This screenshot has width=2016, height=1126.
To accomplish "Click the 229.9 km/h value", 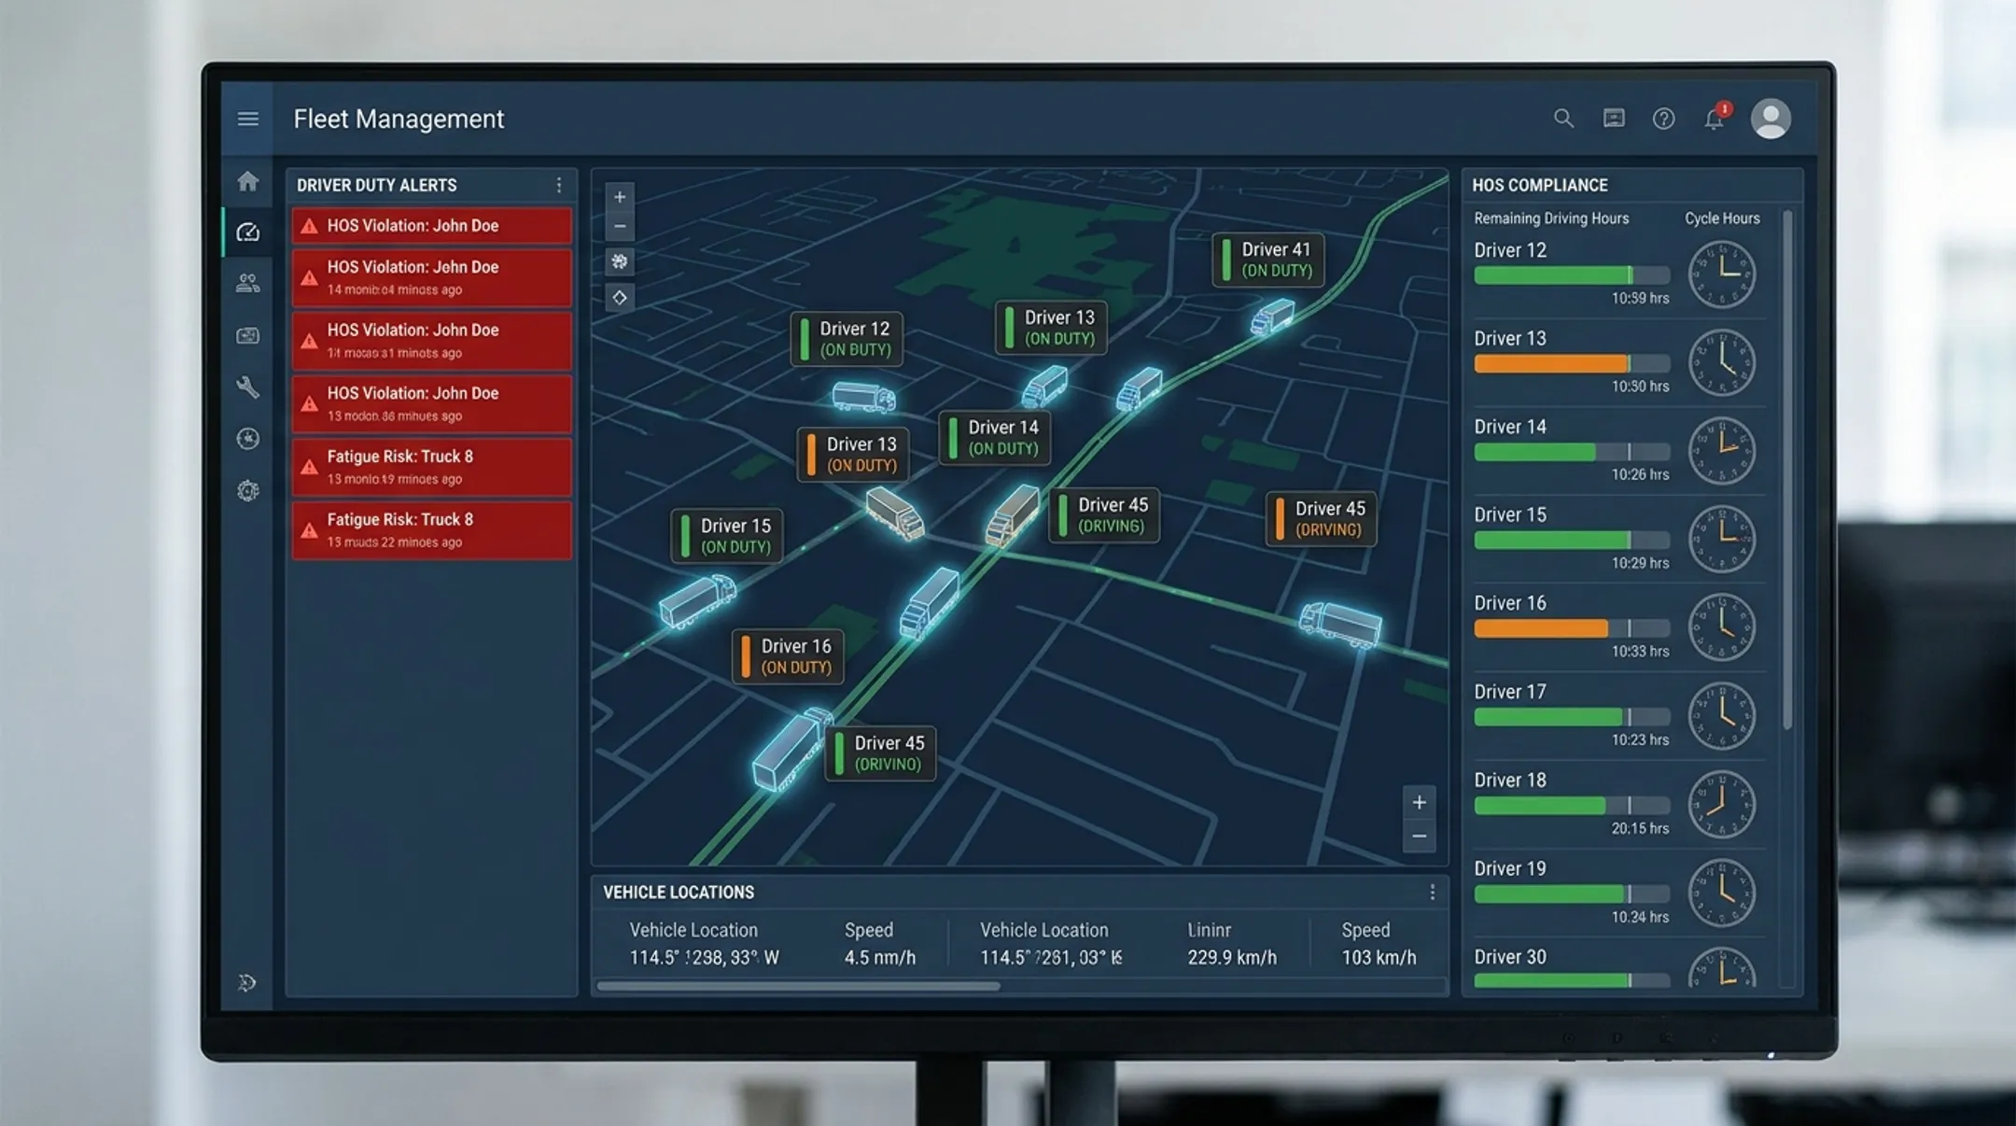I will (x=1232, y=957).
